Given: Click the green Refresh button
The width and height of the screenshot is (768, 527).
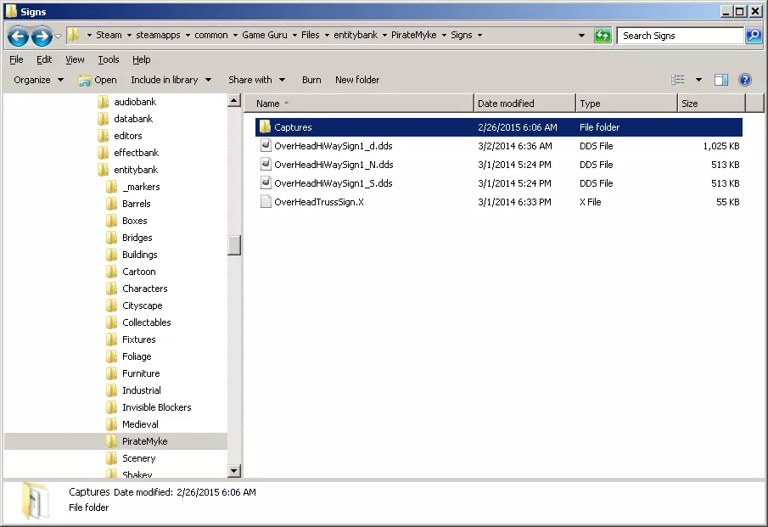Looking at the screenshot, I should (x=603, y=36).
